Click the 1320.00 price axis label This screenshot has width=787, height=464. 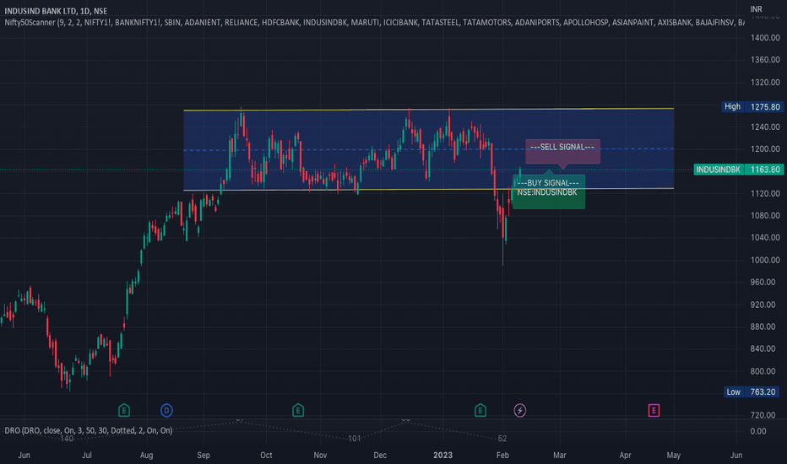click(765, 83)
